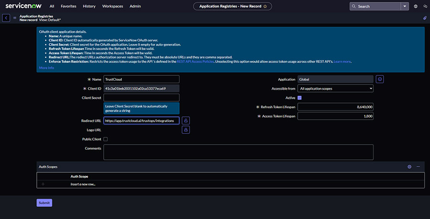Image resolution: width=430 pixels, height=219 pixels.
Task: Open Auth Scopes list settings gear
Action: coord(409,167)
